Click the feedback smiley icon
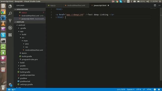This screenshot has width=162, height=91. 155,89
